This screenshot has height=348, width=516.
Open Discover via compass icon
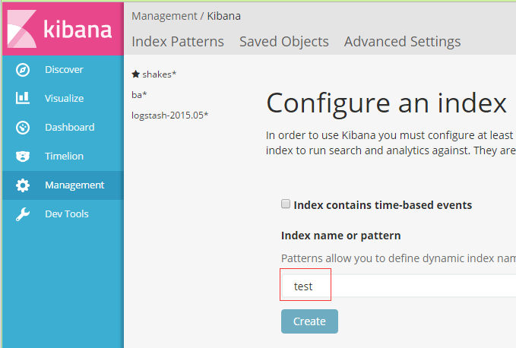pos(23,70)
